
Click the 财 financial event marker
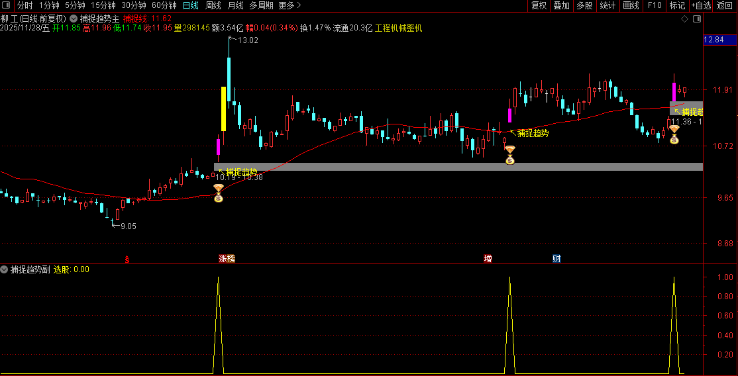[x=556, y=258]
